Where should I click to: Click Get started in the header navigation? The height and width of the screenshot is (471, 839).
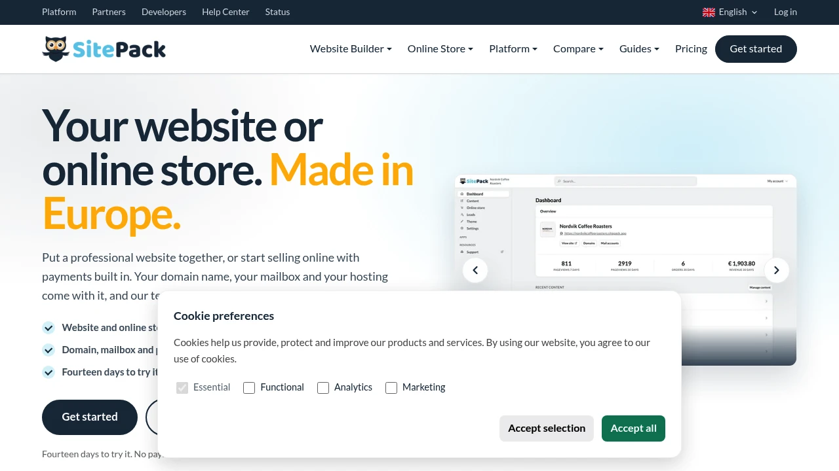click(x=756, y=49)
